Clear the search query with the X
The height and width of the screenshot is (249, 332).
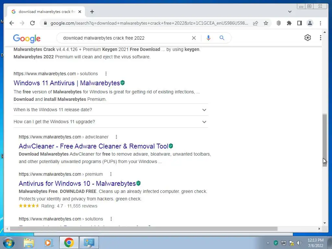[x=194, y=38]
